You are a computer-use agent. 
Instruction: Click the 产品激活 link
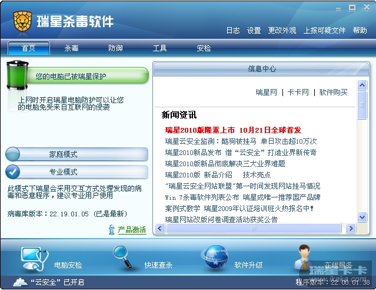click(x=132, y=230)
